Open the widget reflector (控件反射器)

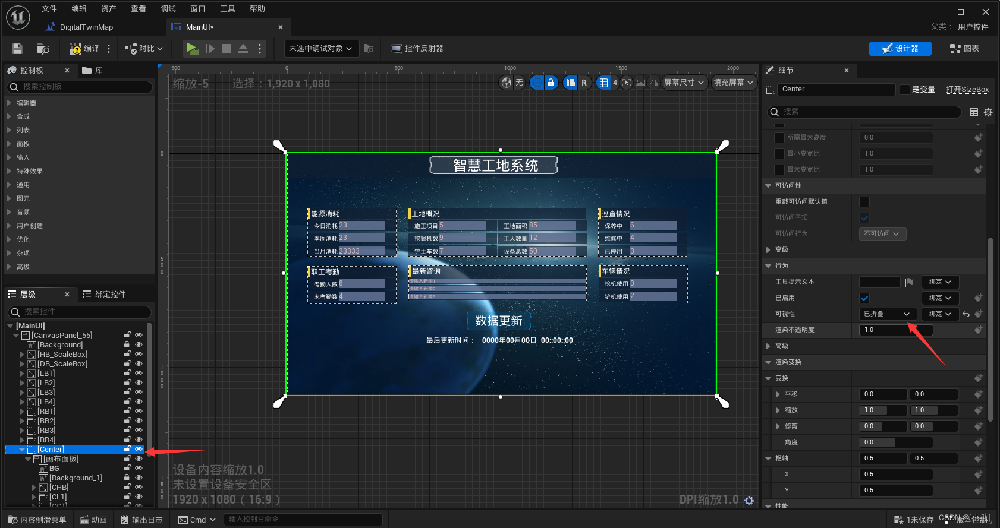[x=417, y=49]
